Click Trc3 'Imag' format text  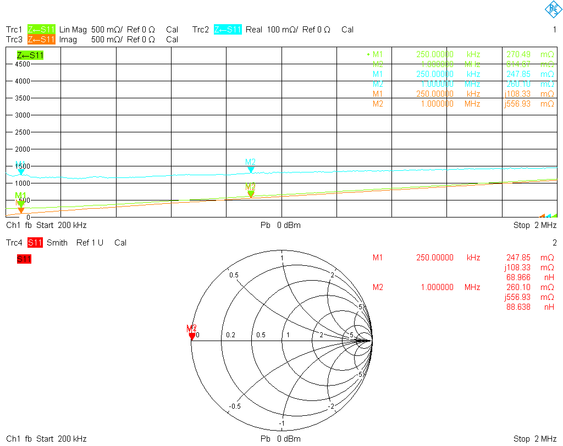[x=68, y=40]
